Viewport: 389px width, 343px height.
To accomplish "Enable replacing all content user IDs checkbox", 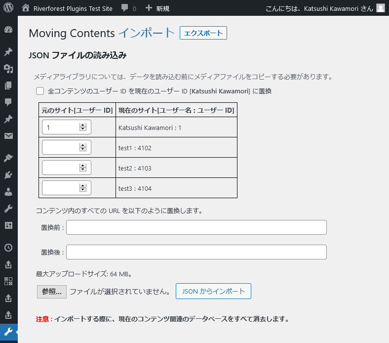I will 40,91.
